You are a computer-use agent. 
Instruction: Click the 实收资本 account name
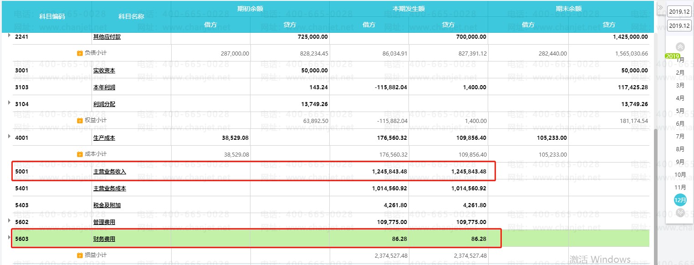point(104,71)
